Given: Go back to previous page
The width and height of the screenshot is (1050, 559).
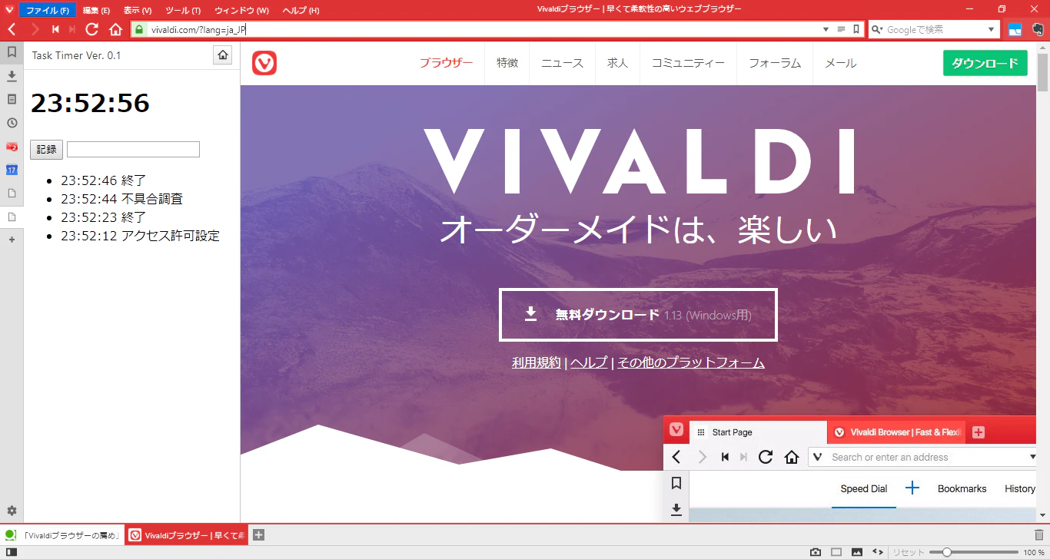Looking at the screenshot, I should pos(12,29).
